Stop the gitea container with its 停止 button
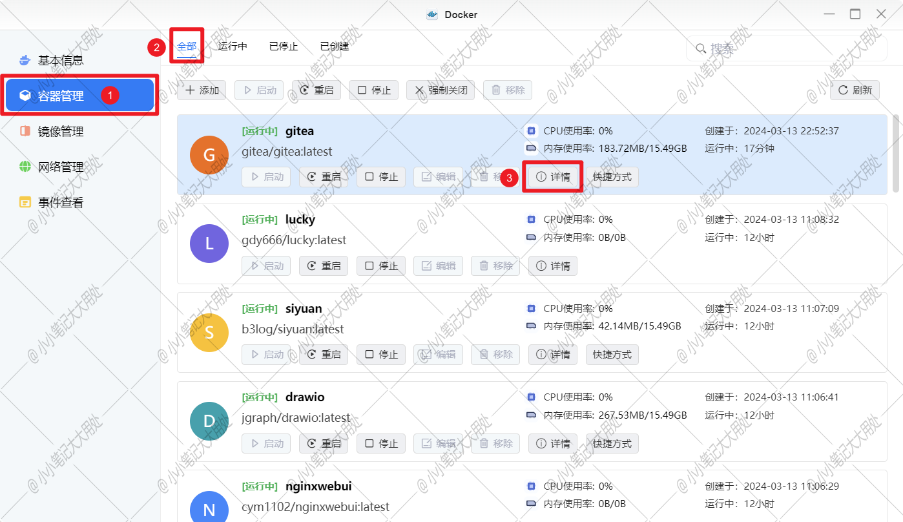The height and width of the screenshot is (522, 903). pyautogui.click(x=380, y=176)
